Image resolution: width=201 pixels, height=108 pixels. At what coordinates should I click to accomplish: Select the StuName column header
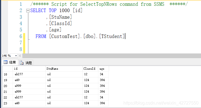pyautogui.click(x=64, y=69)
